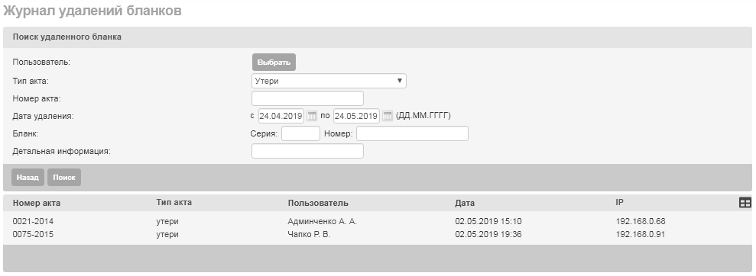This screenshot has width=756, height=276.
Task: Click the Поиск button
Action: click(x=64, y=178)
